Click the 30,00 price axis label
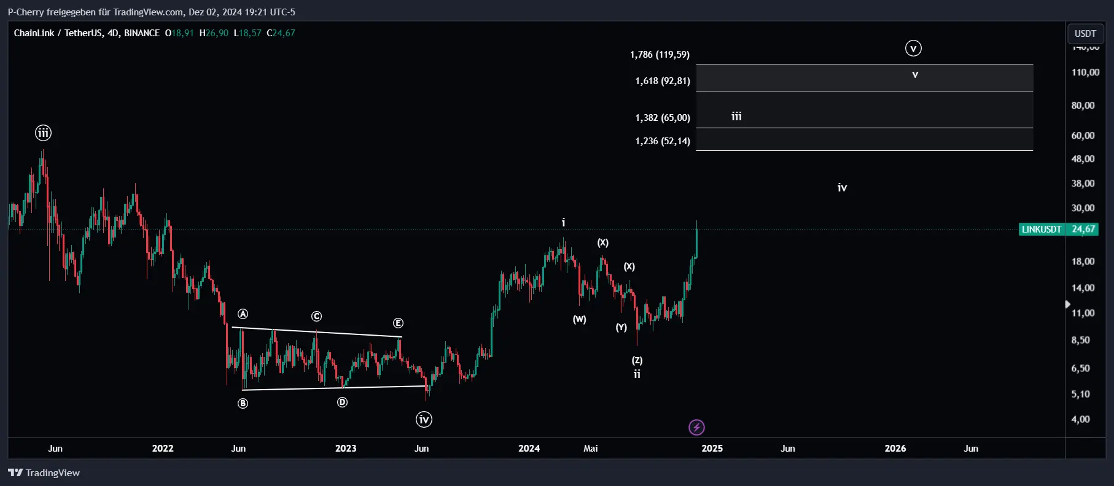The height and width of the screenshot is (486, 1114). point(1083,208)
